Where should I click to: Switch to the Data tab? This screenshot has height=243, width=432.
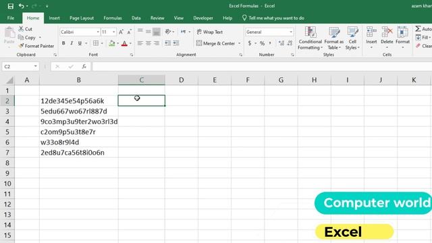[136, 18]
